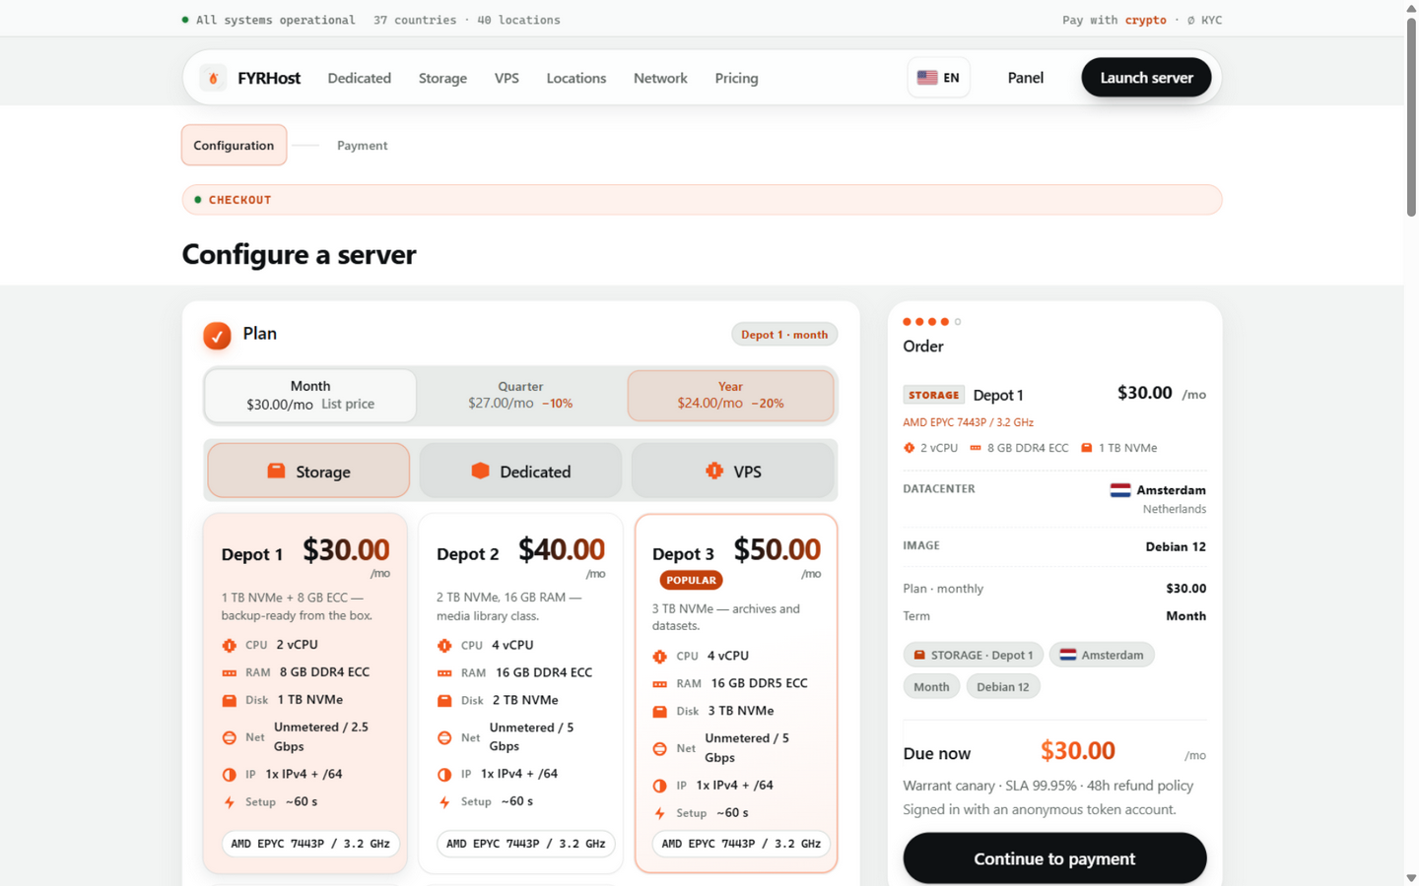Choose the Depot 3 popular plan card
Screen dimensions: 1419x886
pyautogui.click(x=736, y=693)
